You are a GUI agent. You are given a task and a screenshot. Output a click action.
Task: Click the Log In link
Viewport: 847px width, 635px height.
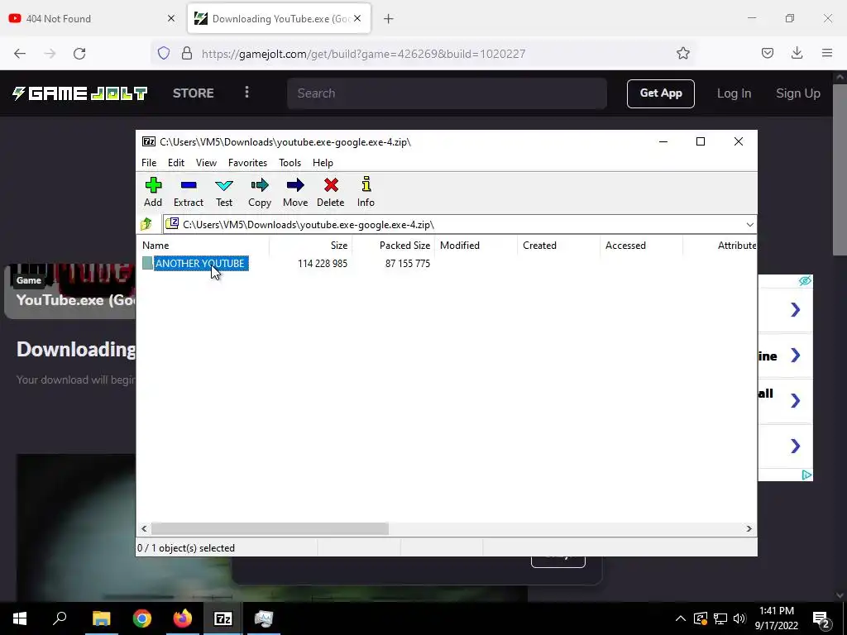[x=735, y=93]
